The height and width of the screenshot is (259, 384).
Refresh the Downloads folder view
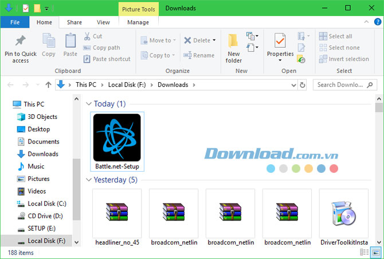(x=303, y=85)
